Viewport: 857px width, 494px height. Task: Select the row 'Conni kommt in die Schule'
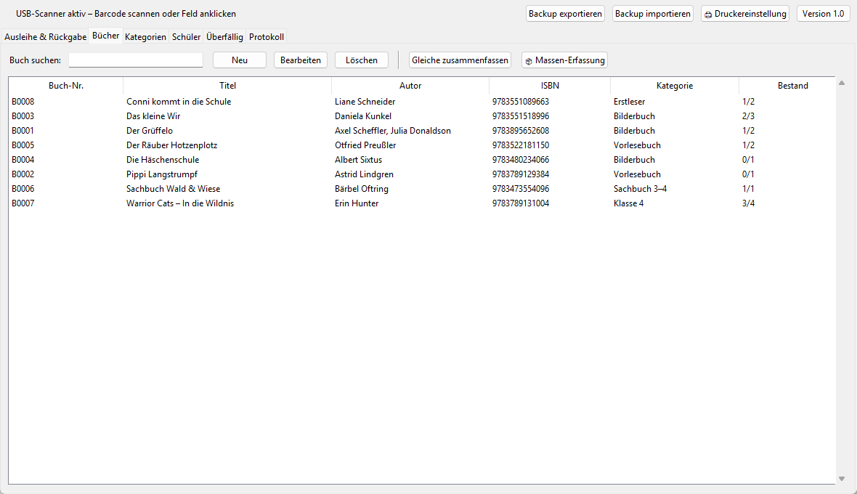pyautogui.click(x=422, y=102)
